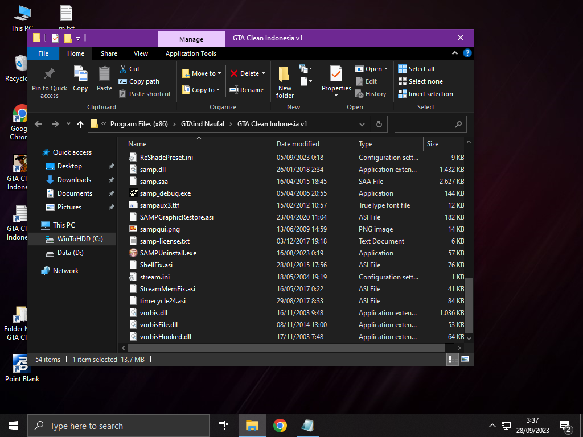Select the vorbisHooked.dll file
This screenshot has width=583, height=437.
coord(166,337)
